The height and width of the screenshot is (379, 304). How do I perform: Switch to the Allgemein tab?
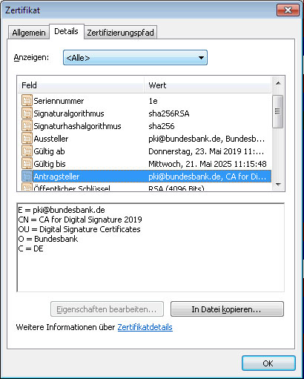tap(29, 33)
